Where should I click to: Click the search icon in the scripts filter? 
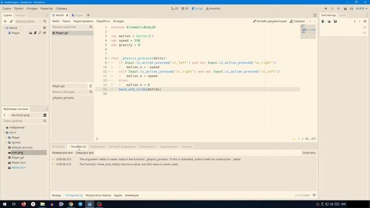click(x=91, y=27)
